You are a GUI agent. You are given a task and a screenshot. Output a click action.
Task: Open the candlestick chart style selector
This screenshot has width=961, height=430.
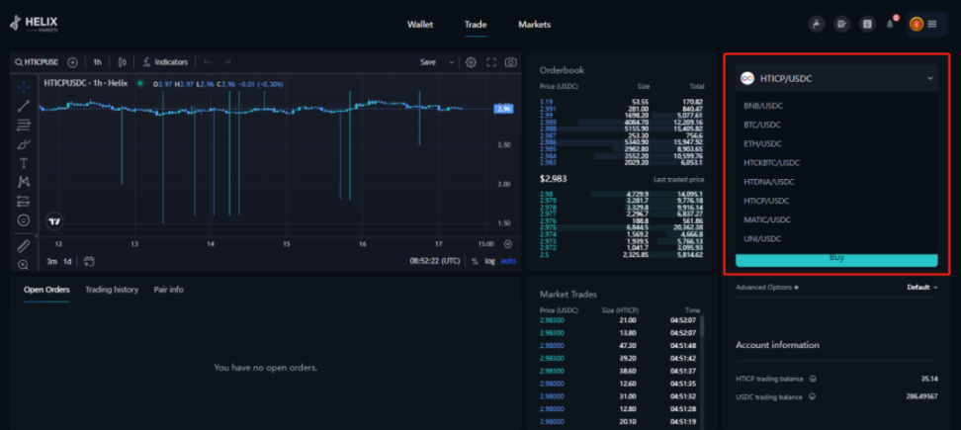click(122, 62)
